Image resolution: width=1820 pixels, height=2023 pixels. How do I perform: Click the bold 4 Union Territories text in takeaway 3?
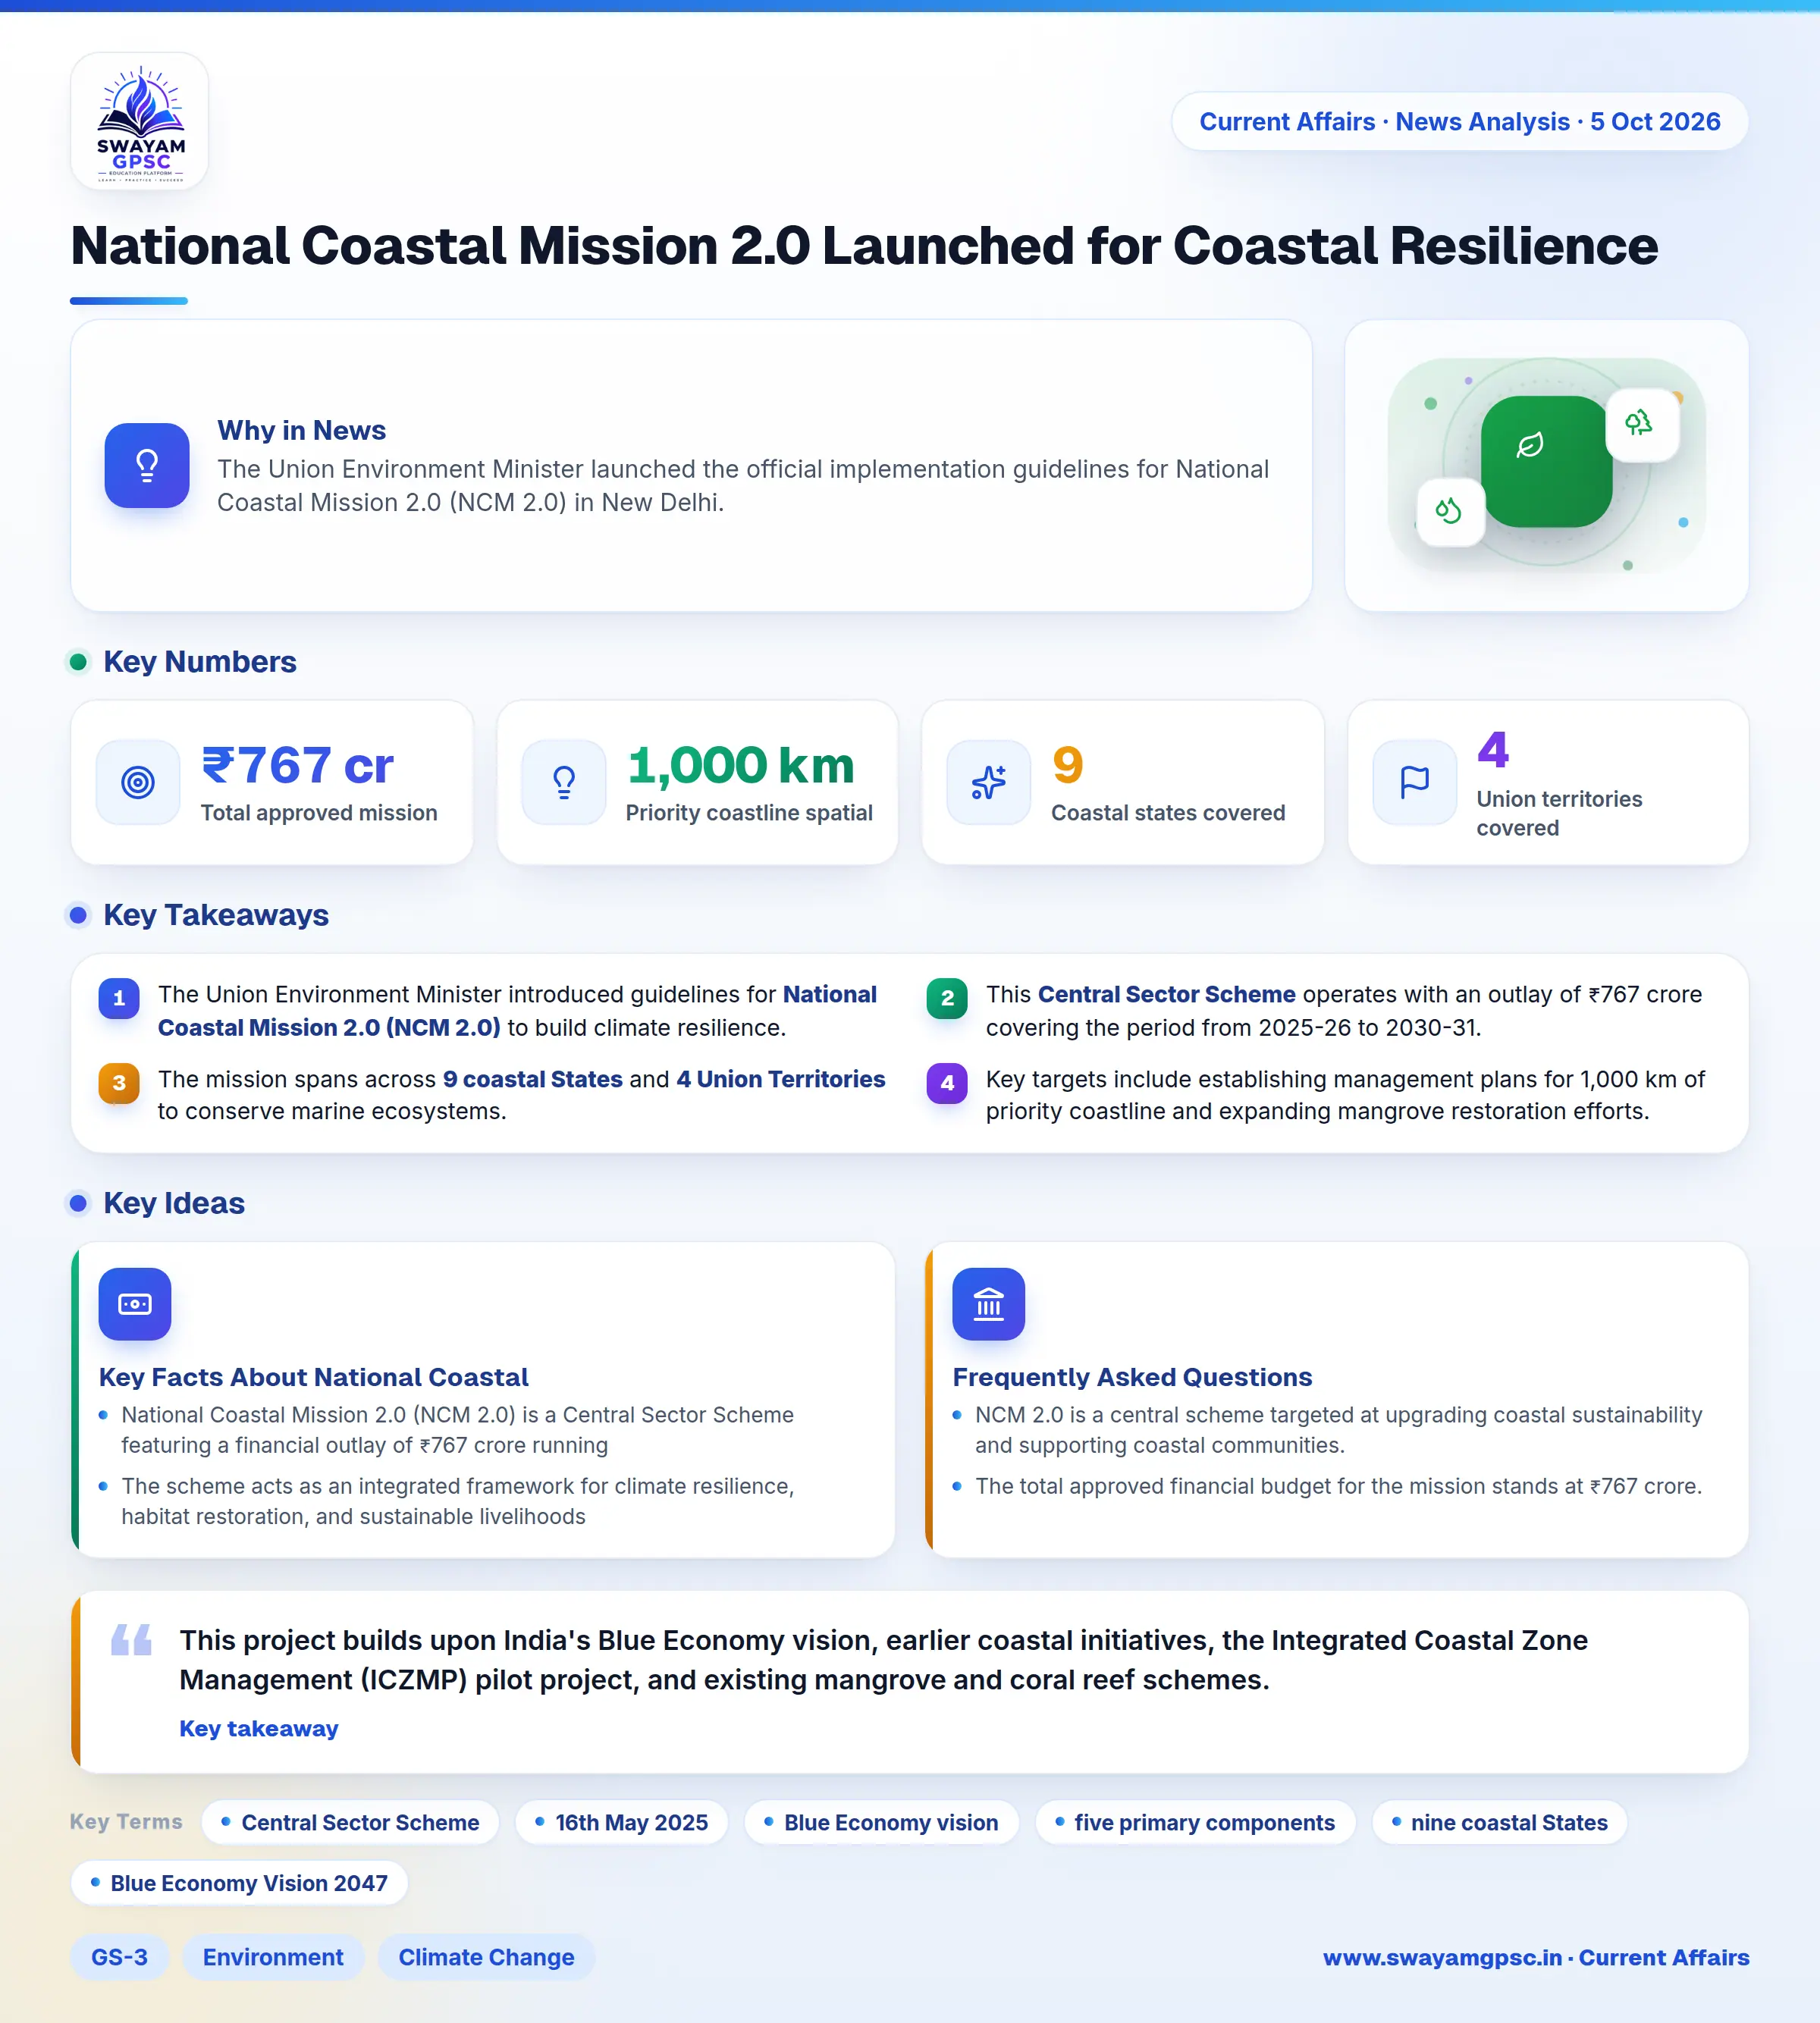[781, 1079]
